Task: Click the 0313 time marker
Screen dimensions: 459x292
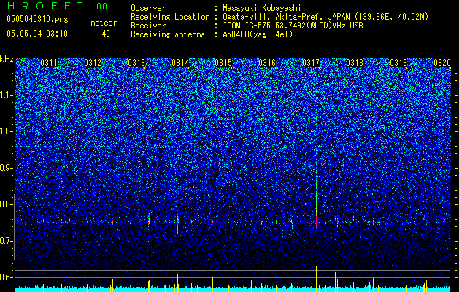Action: [x=136, y=63]
